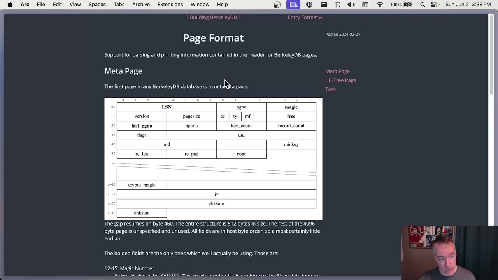Click the nparts field in the diagram

pos(191,126)
